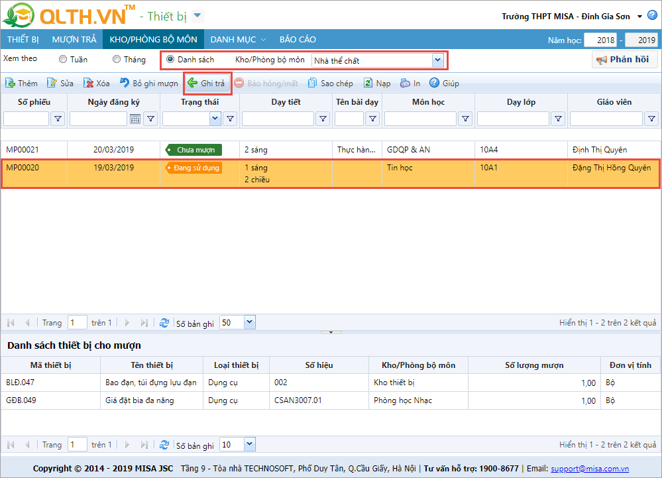The width and height of the screenshot is (662, 478).
Task: Click the Năm học 2018 input field
Action: click(600, 40)
